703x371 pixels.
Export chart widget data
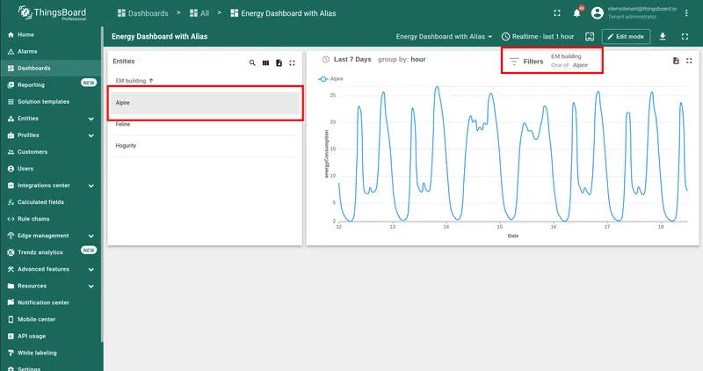point(676,61)
